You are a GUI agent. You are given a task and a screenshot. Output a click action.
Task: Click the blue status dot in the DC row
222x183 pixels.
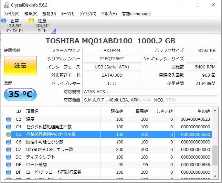point(9,157)
